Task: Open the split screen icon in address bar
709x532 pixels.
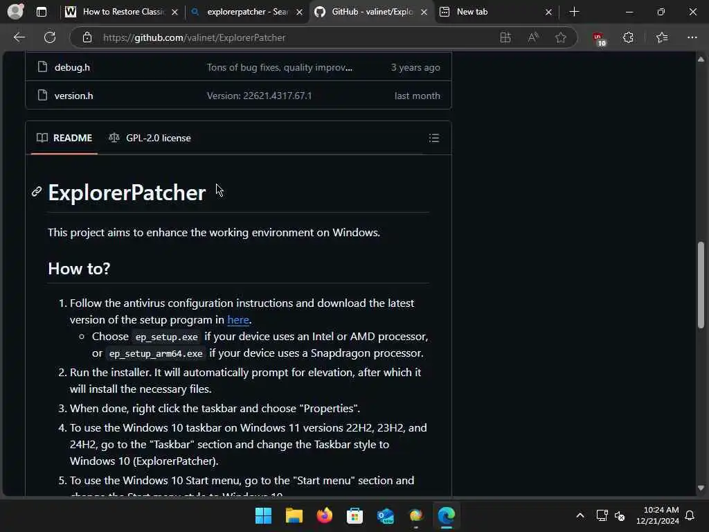Action: 505,37
